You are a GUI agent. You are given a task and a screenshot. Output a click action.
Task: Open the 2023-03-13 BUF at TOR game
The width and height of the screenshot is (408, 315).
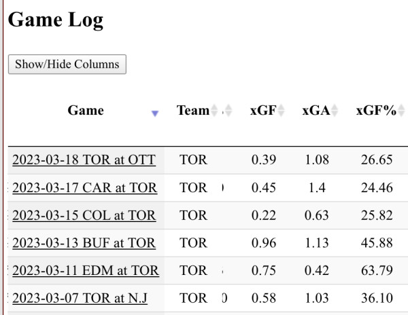(x=84, y=243)
